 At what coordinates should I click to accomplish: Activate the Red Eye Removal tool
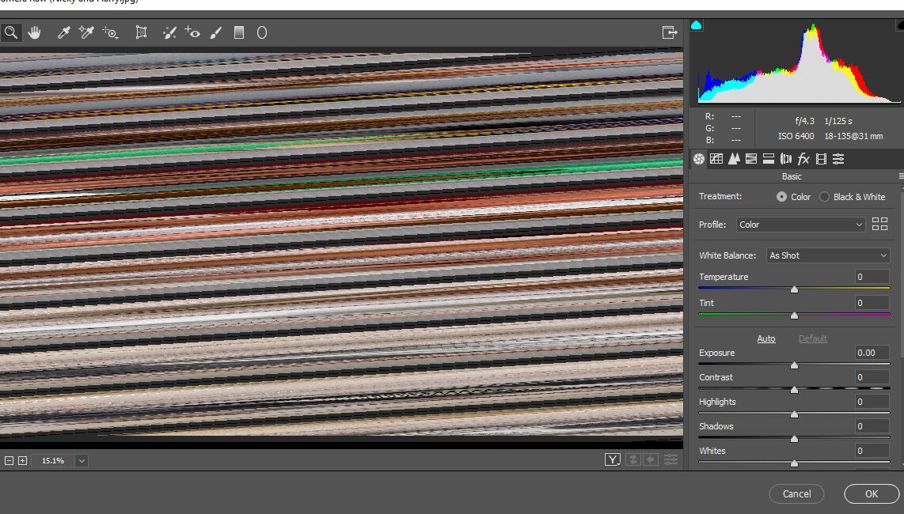pyautogui.click(x=192, y=32)
